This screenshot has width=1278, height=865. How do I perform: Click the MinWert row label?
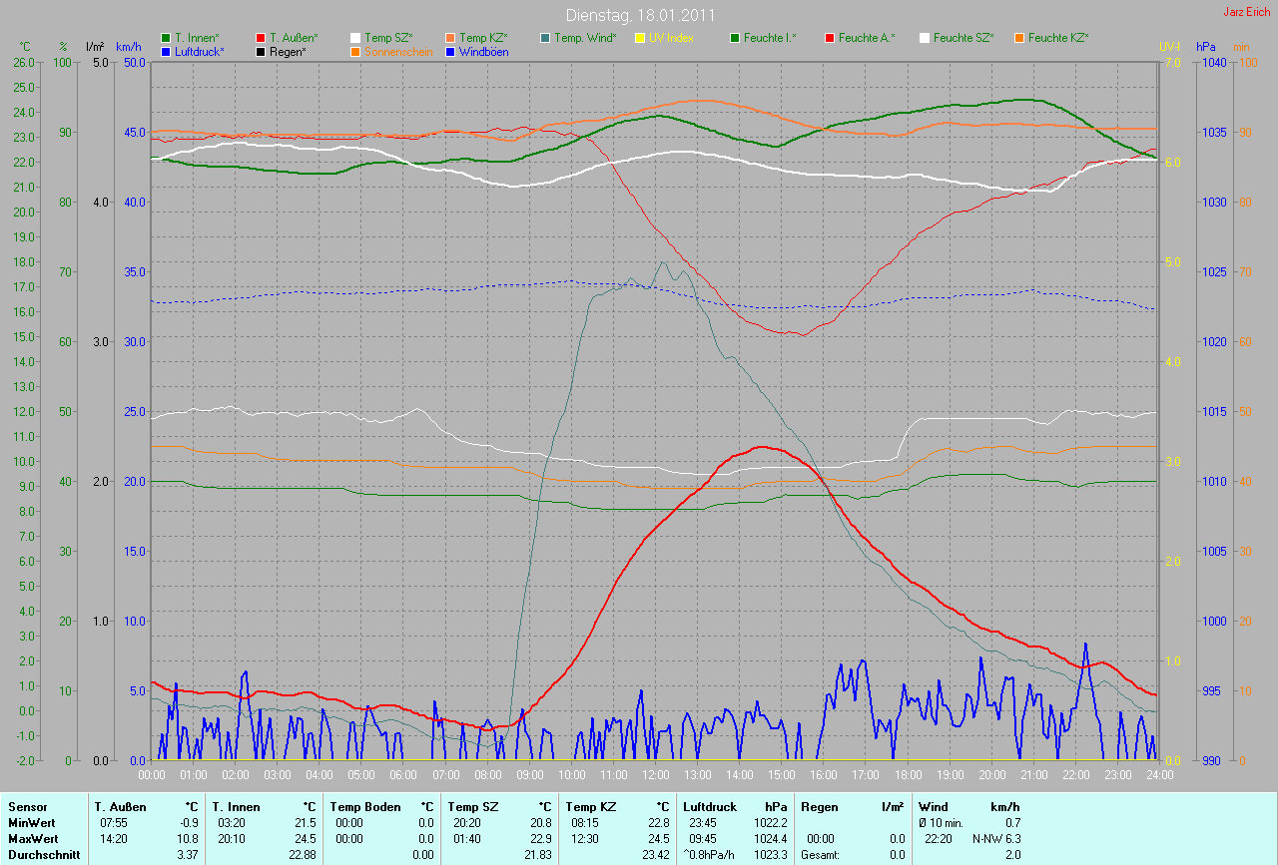click(x=32, y=823)
